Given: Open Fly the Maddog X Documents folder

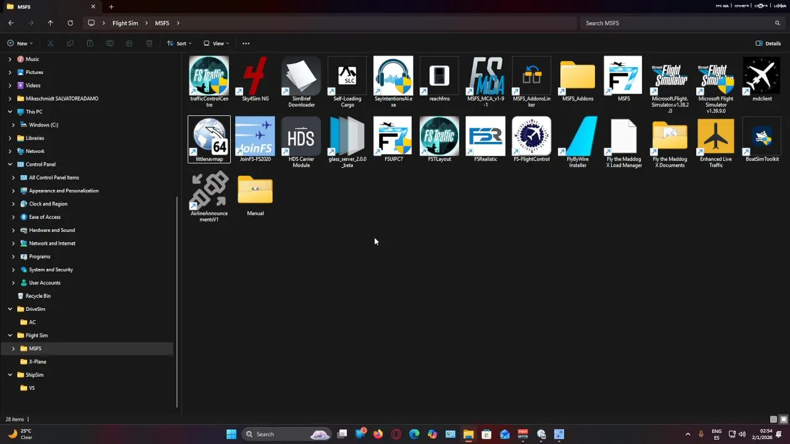Looking at the screenshot, I should (670, 142).
